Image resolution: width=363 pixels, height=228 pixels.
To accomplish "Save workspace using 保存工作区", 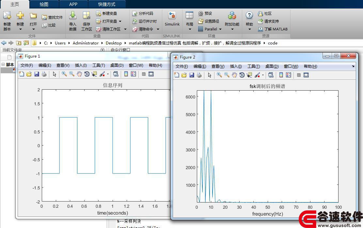I will click(87, 21).
